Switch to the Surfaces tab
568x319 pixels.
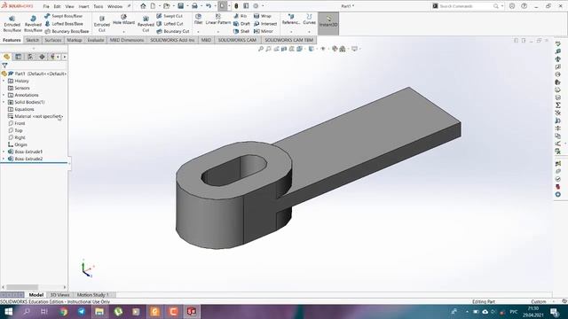(53, 40)
